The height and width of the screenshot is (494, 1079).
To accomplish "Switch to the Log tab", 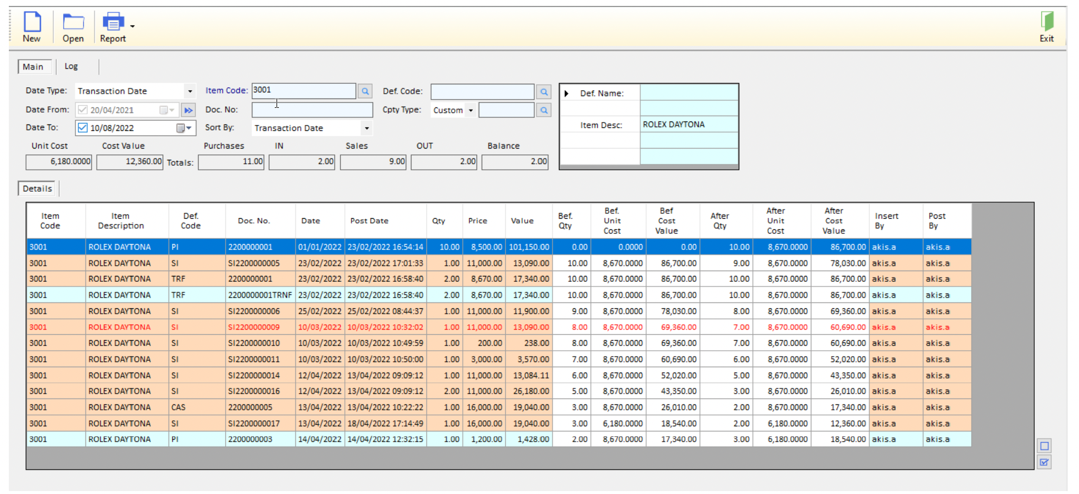I will tap(71, 66).
